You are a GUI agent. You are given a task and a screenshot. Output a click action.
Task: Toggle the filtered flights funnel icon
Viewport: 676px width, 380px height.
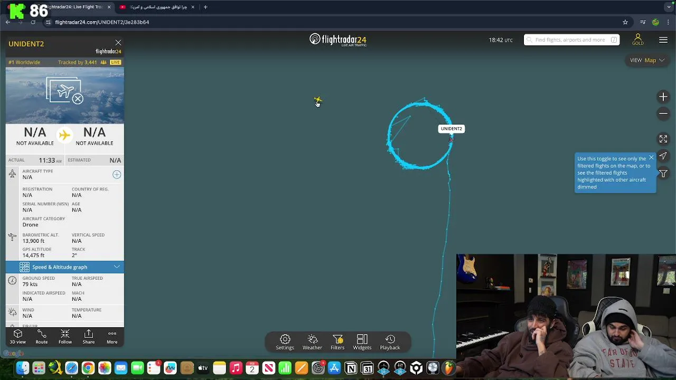tap(663, 174)
